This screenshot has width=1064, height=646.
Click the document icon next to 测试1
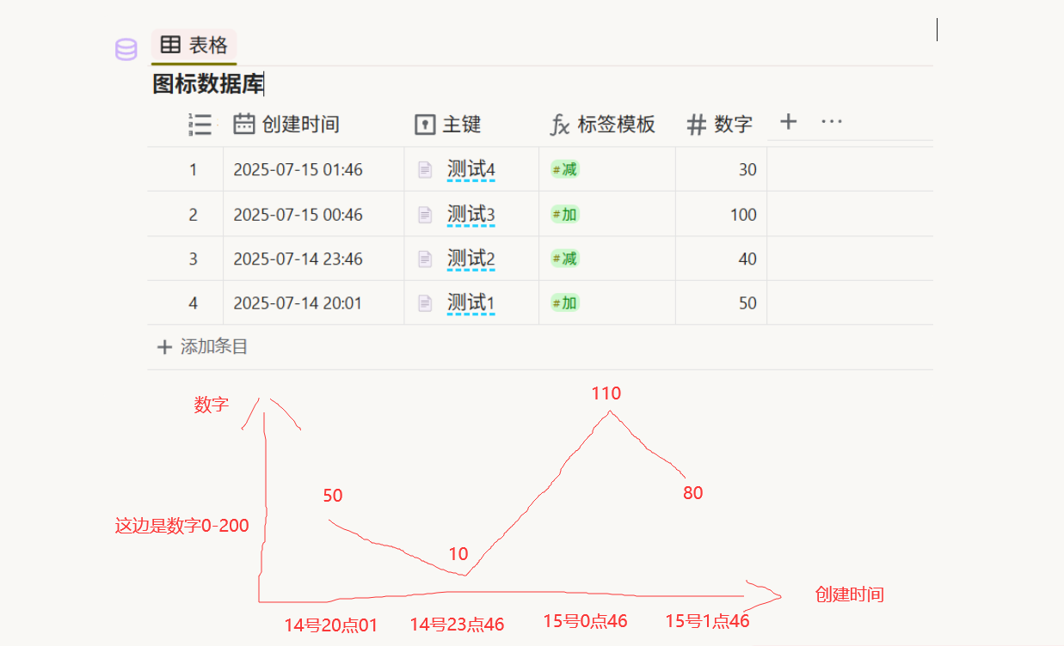(x=425, y=302)
